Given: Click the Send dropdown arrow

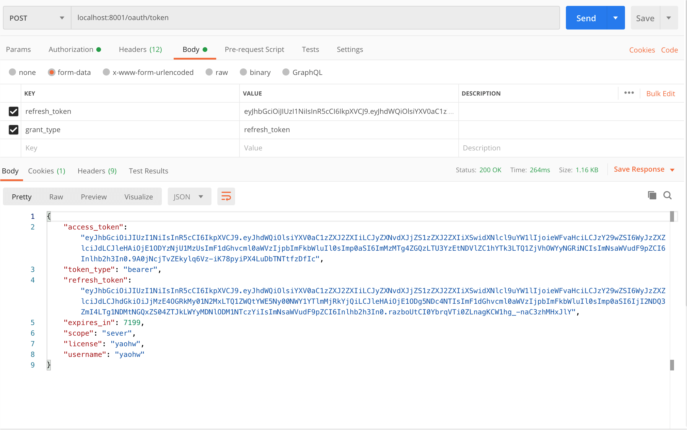Looking at the screenshot, I should (616, 18).
